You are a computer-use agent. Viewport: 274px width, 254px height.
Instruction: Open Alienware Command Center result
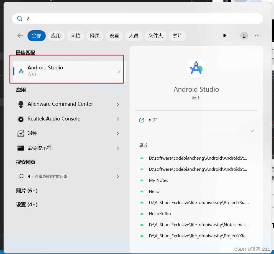70,104
